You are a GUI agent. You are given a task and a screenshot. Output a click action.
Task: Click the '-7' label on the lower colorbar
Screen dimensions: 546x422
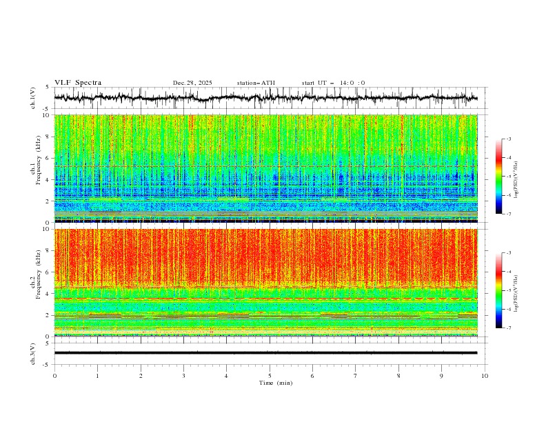[509, 328]
